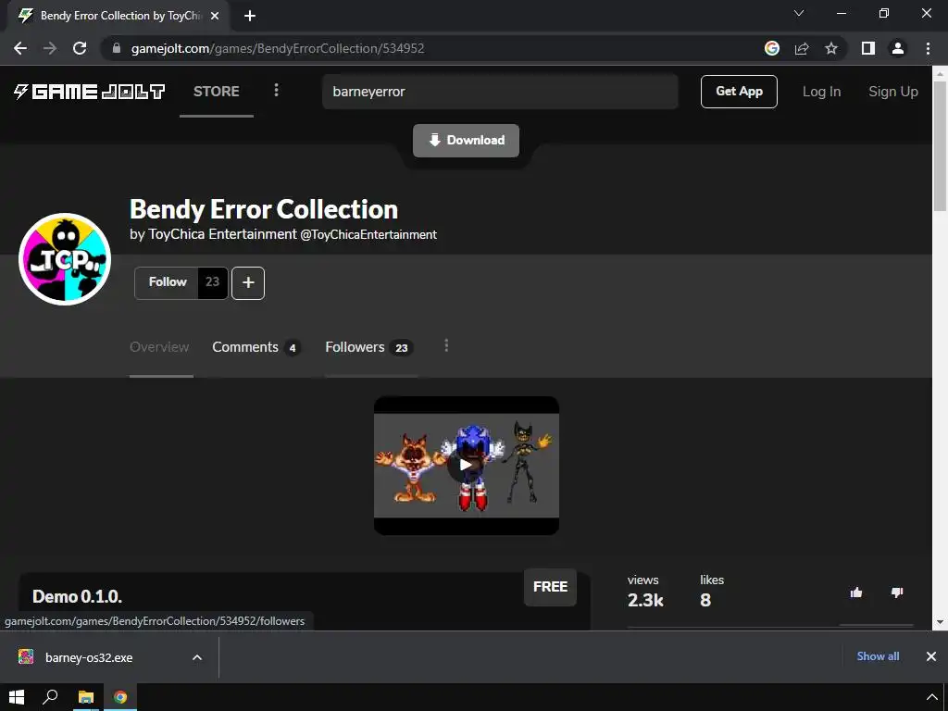948x711 pixels.
Task: Click the plus add-to-collection button
Action: [x=248, y=282]
